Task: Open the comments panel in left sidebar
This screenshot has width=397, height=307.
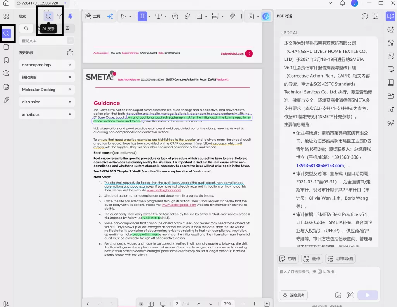Action: coord(6,73)
